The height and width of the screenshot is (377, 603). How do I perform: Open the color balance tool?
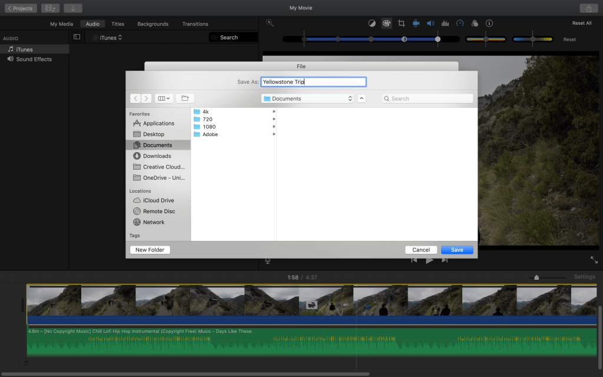click(372, 24)
